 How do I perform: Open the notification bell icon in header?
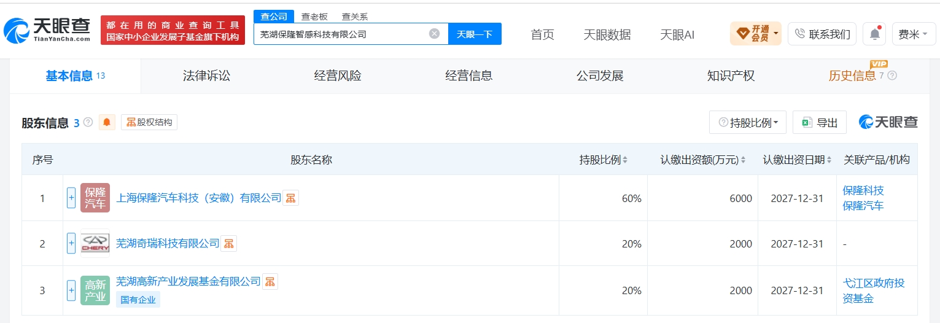[x=874, y=34]
